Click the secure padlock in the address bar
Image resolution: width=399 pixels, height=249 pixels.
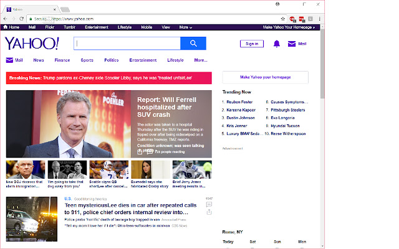point(31,19)
